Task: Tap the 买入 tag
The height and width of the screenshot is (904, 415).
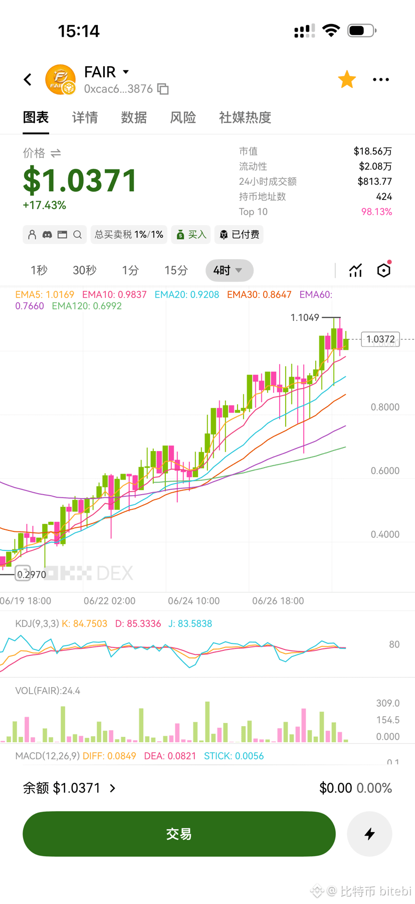Action: point(191,235)
